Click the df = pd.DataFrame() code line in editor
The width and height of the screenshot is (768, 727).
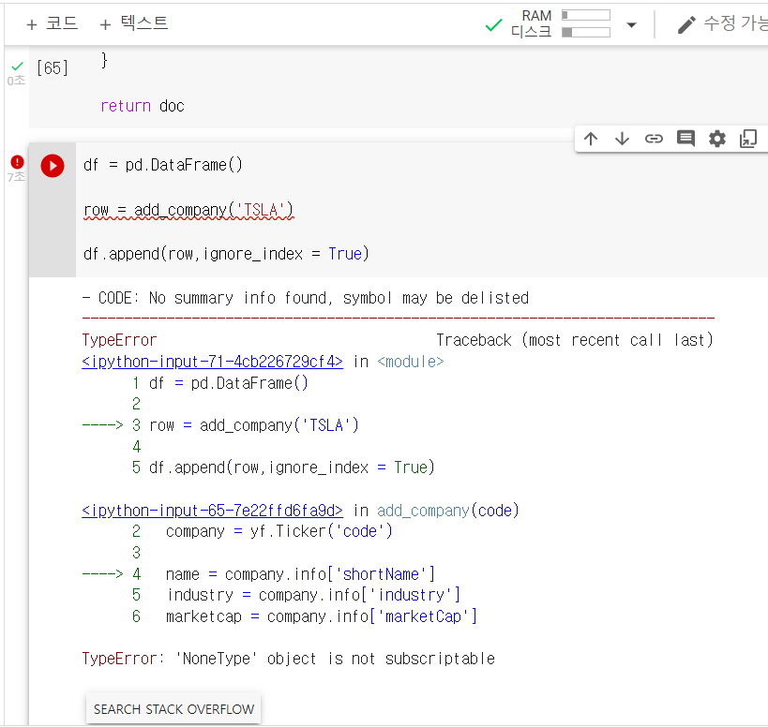[162, 165]
